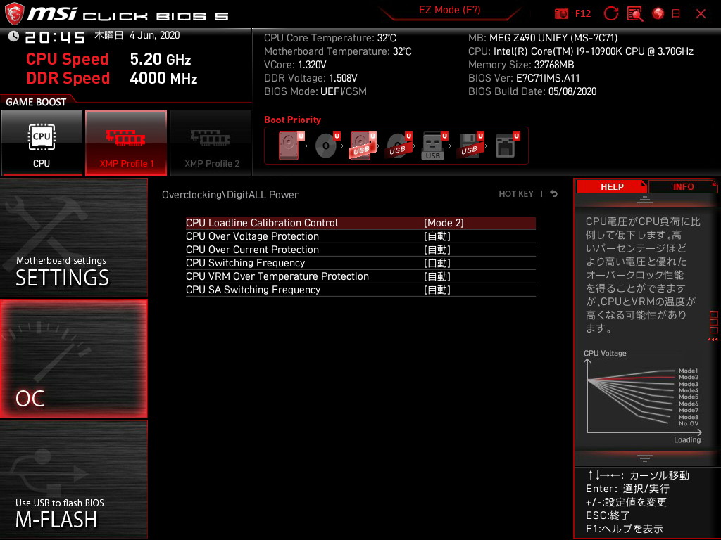Click the CPU Voltage loadline graph
This screenshot has height=540, width=721.
(x=643, y=396)
